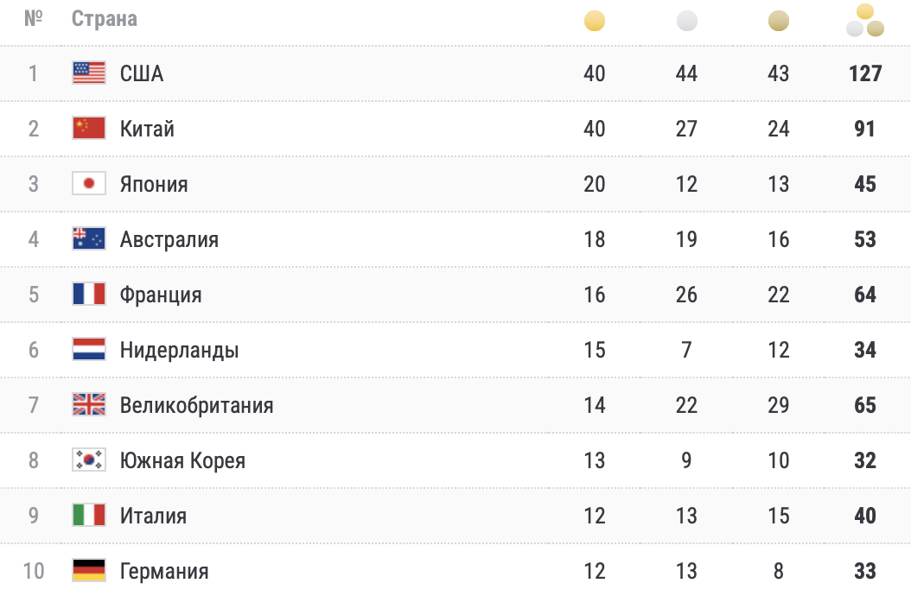Viewport: 911px width, 596px height.
Task: Click the USA flag icon
Action: pyautogui.click(x=89, y=73)
